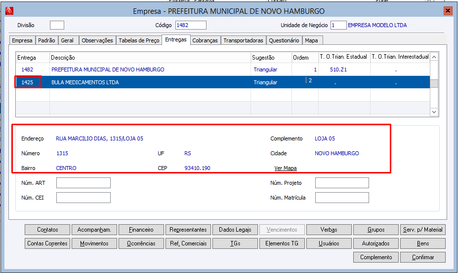
Task: Click the Núm. ART input field
Action: [83, 183]
